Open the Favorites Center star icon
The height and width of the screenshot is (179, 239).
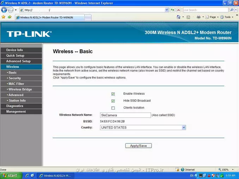pyautogui.click(x=4, y=17)
